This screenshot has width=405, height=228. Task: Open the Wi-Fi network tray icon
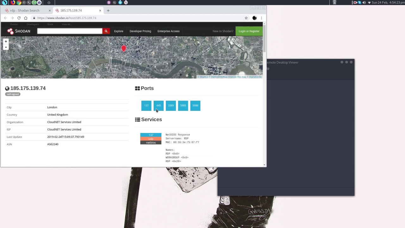click(x=369, y=3)
